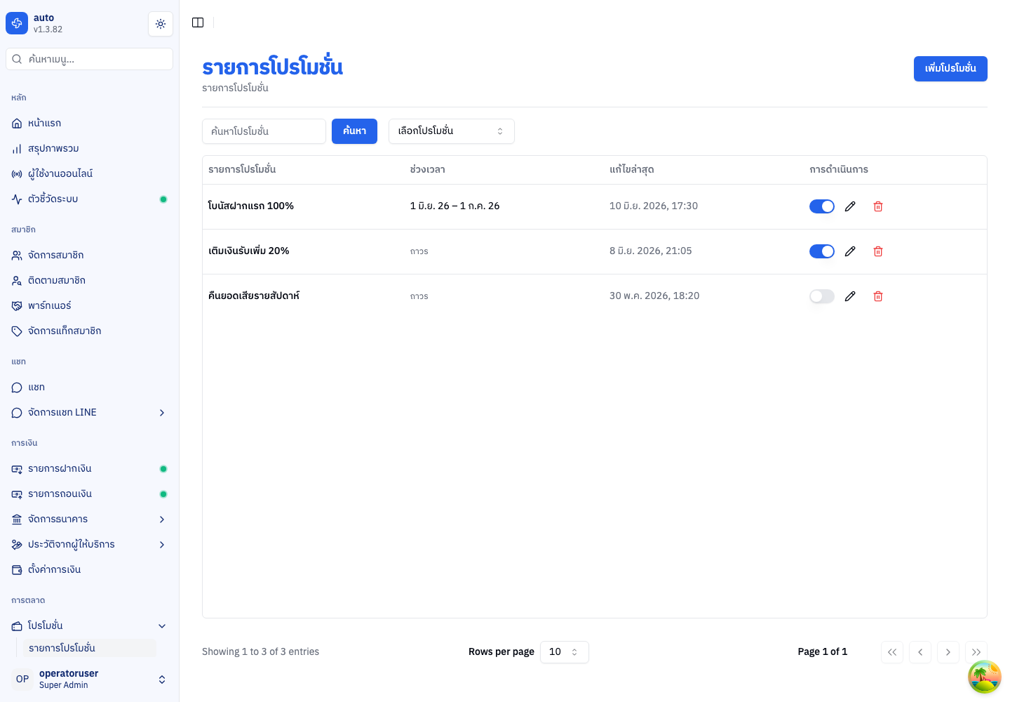Click the 30 พ.ค. 2026, 18:20 timestamp
This screenshot has width=1010, height=702.
click(x=654, y=296)
